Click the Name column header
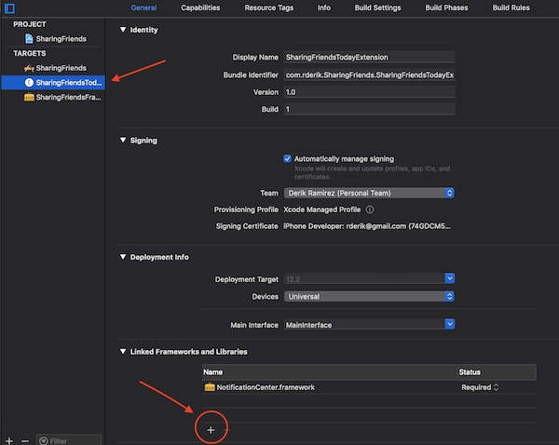 click(330, 372)
